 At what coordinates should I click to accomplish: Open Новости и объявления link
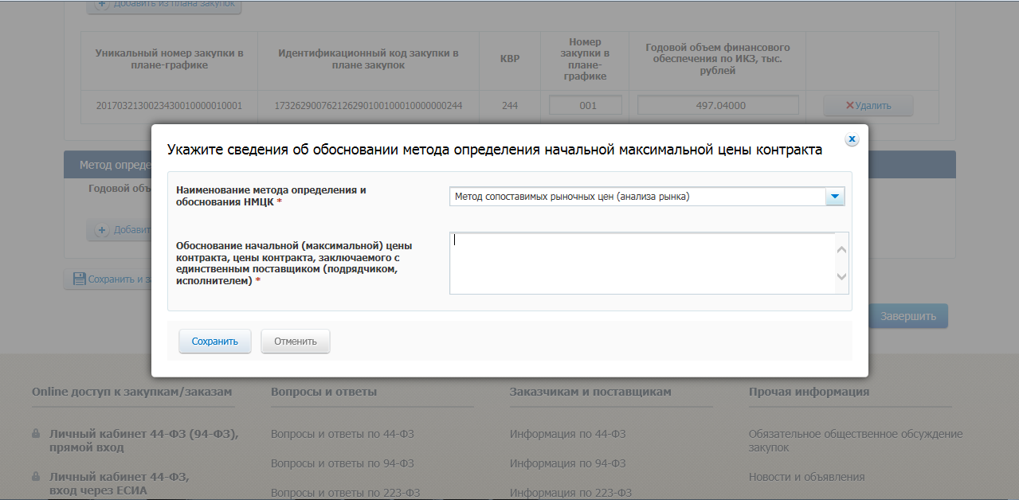806,477
